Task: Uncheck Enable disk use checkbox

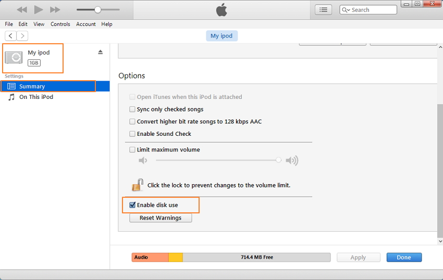Action: click(132, 205)
